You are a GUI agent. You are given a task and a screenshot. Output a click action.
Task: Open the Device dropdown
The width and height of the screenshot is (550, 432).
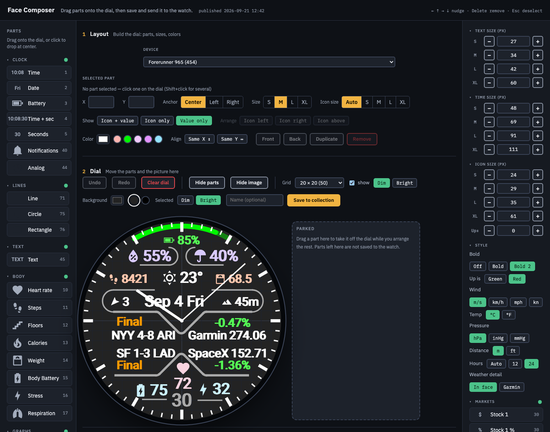point(269,62)
